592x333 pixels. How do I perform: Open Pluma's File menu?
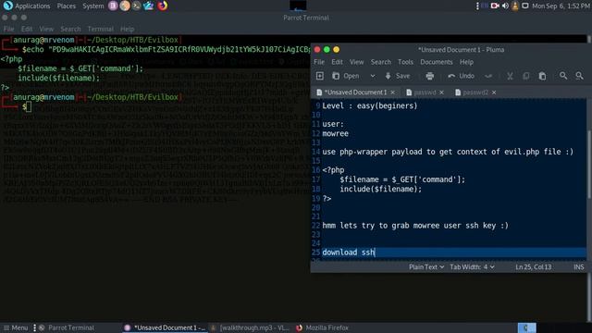tap(319, 62)
